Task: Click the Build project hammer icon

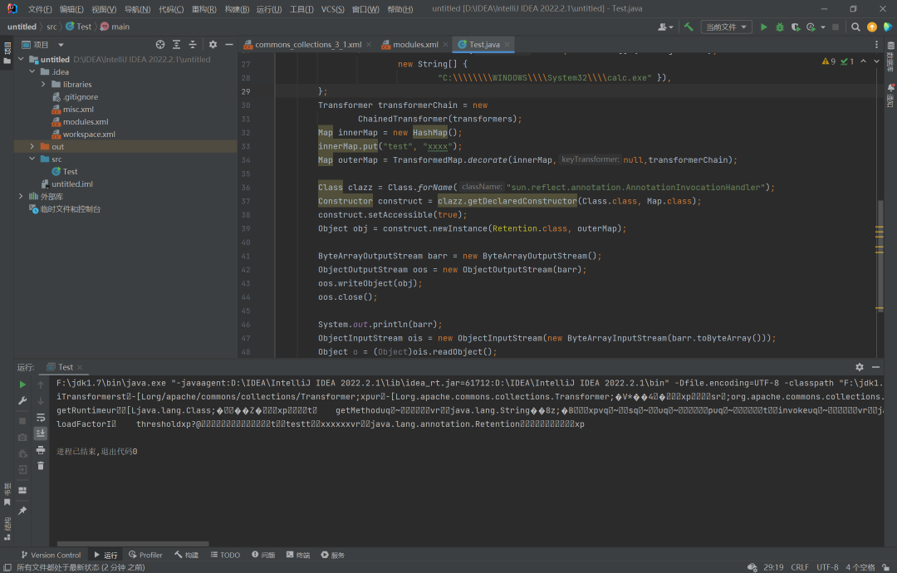Action: point(689,27)
